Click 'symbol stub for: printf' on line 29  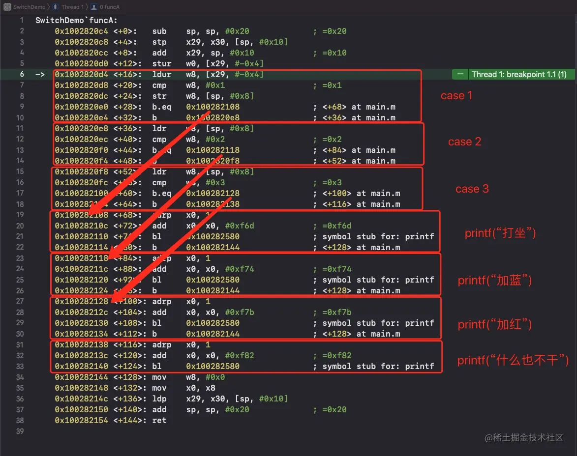pos(378,323)
